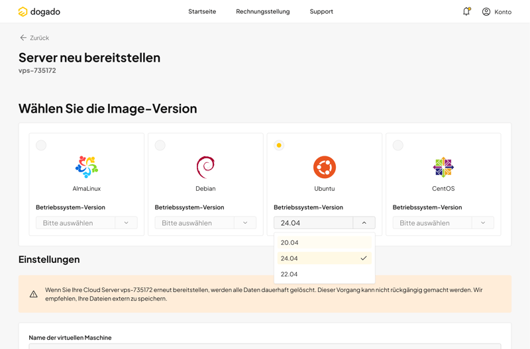Screen dimensions: 530x349
Task: Click the AlmaLinux logo
Action: click(87, 167)
